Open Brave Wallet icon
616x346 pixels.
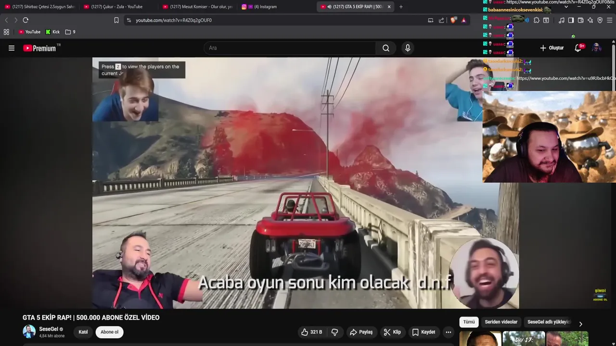pos(580,20)
